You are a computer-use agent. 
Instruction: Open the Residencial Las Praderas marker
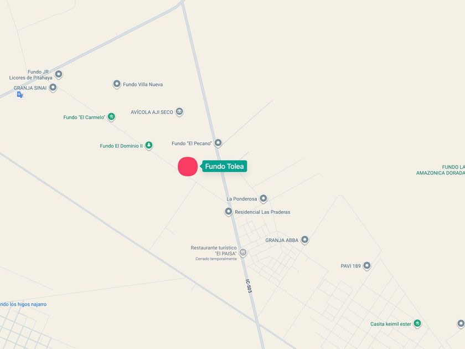228,212
